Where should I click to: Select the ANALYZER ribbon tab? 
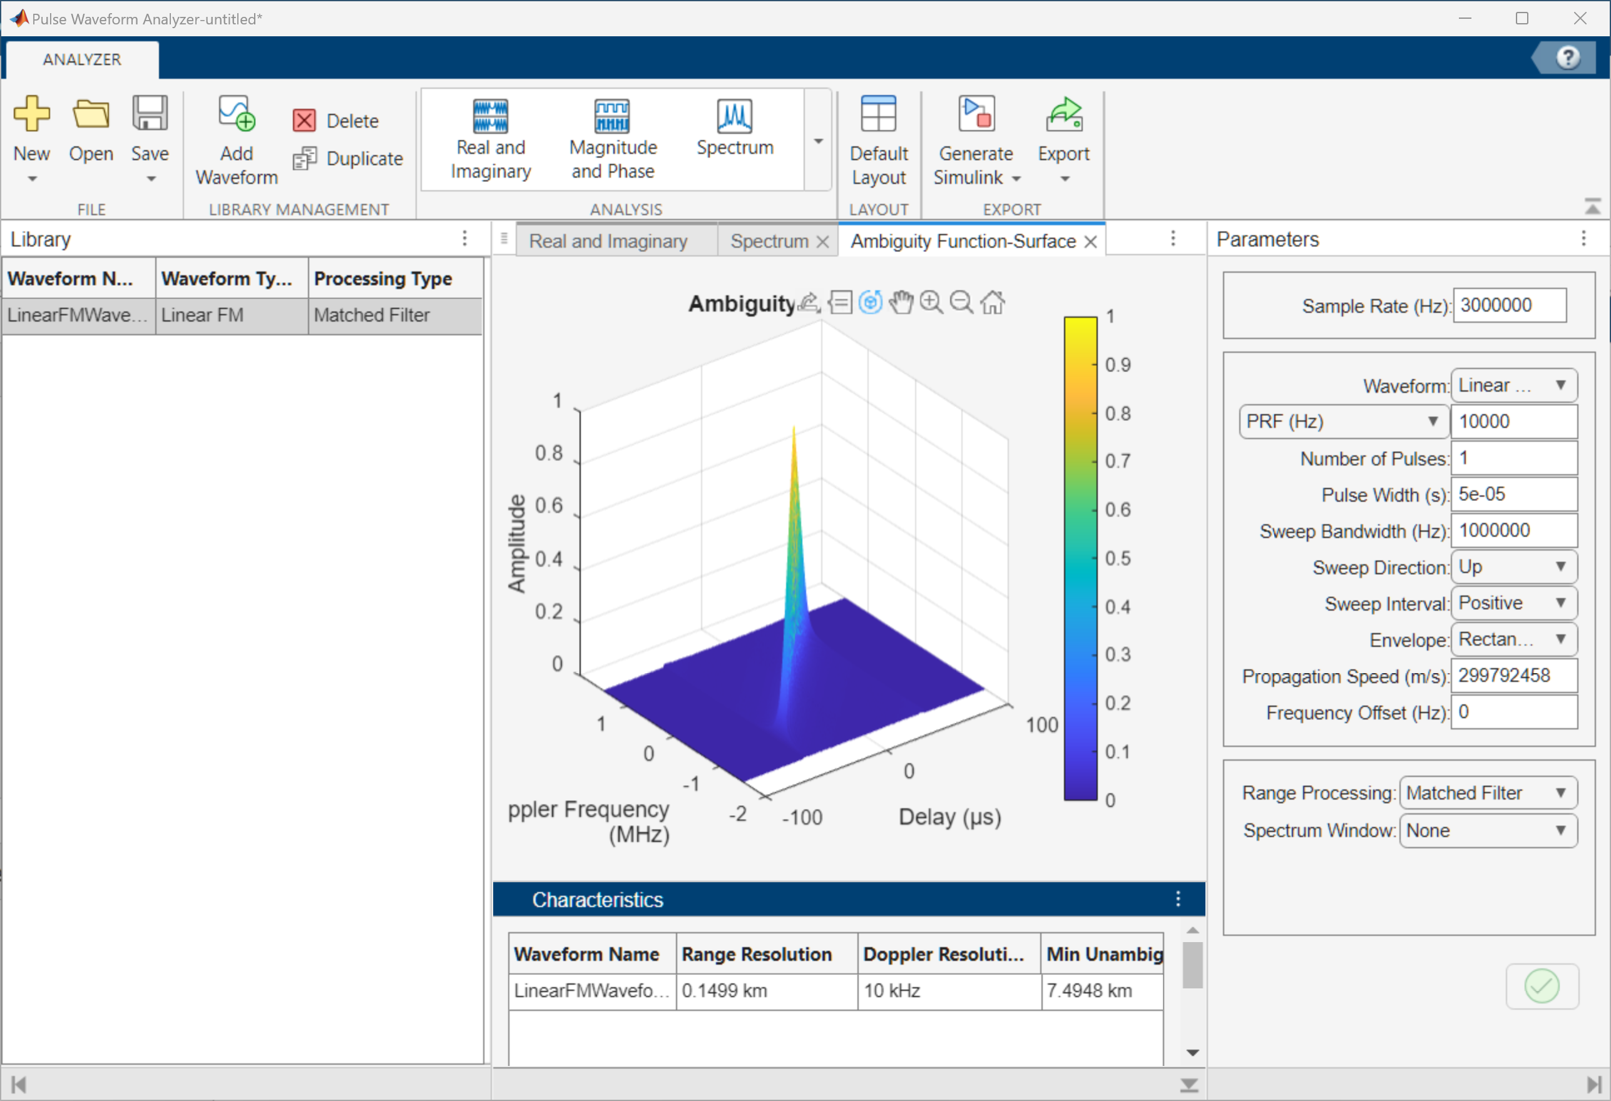(80, 59)
